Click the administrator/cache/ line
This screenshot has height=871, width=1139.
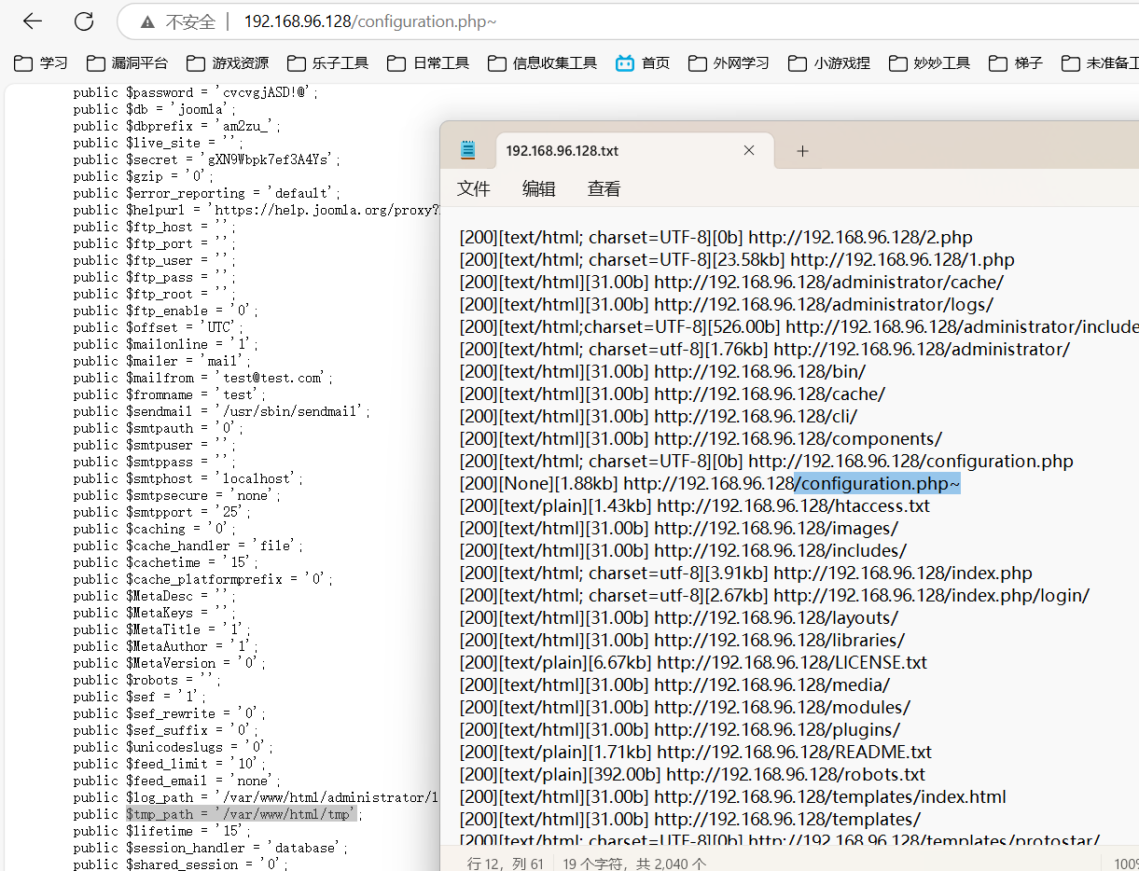click(x=732, y=282)
